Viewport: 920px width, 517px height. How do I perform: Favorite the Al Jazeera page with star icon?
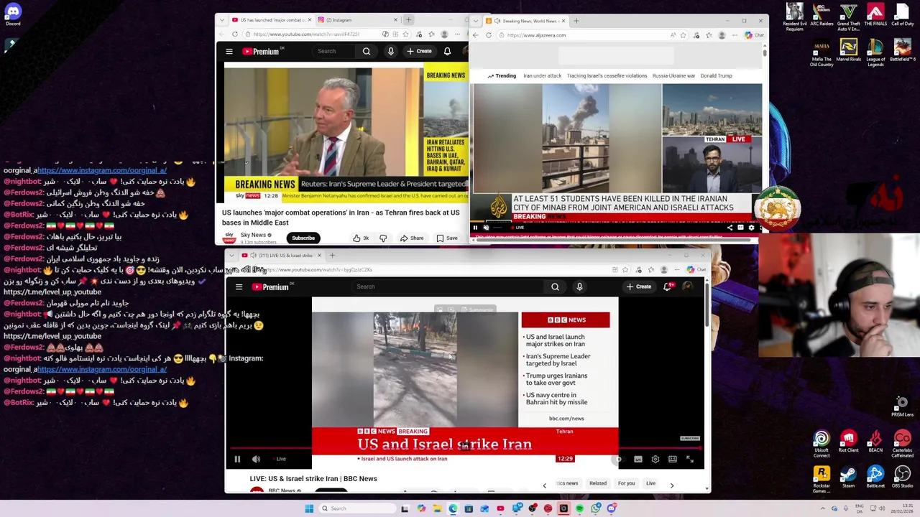click(683, 35)
